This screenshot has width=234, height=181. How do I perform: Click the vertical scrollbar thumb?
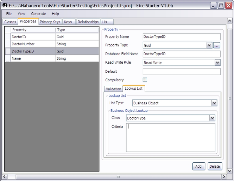(x=229, y=98)
